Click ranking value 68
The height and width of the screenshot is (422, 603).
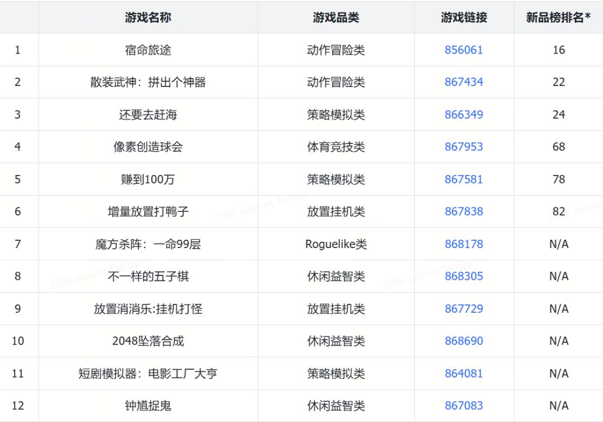click(559, 147)
